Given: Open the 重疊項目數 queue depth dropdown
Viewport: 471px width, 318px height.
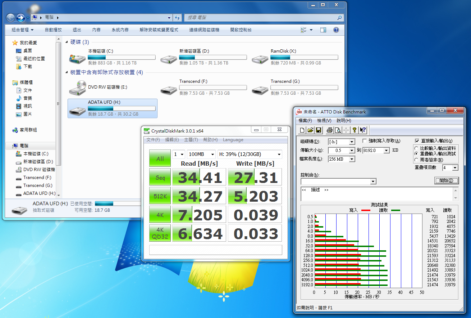Looking at the screenshot, I should coord(455,168).
